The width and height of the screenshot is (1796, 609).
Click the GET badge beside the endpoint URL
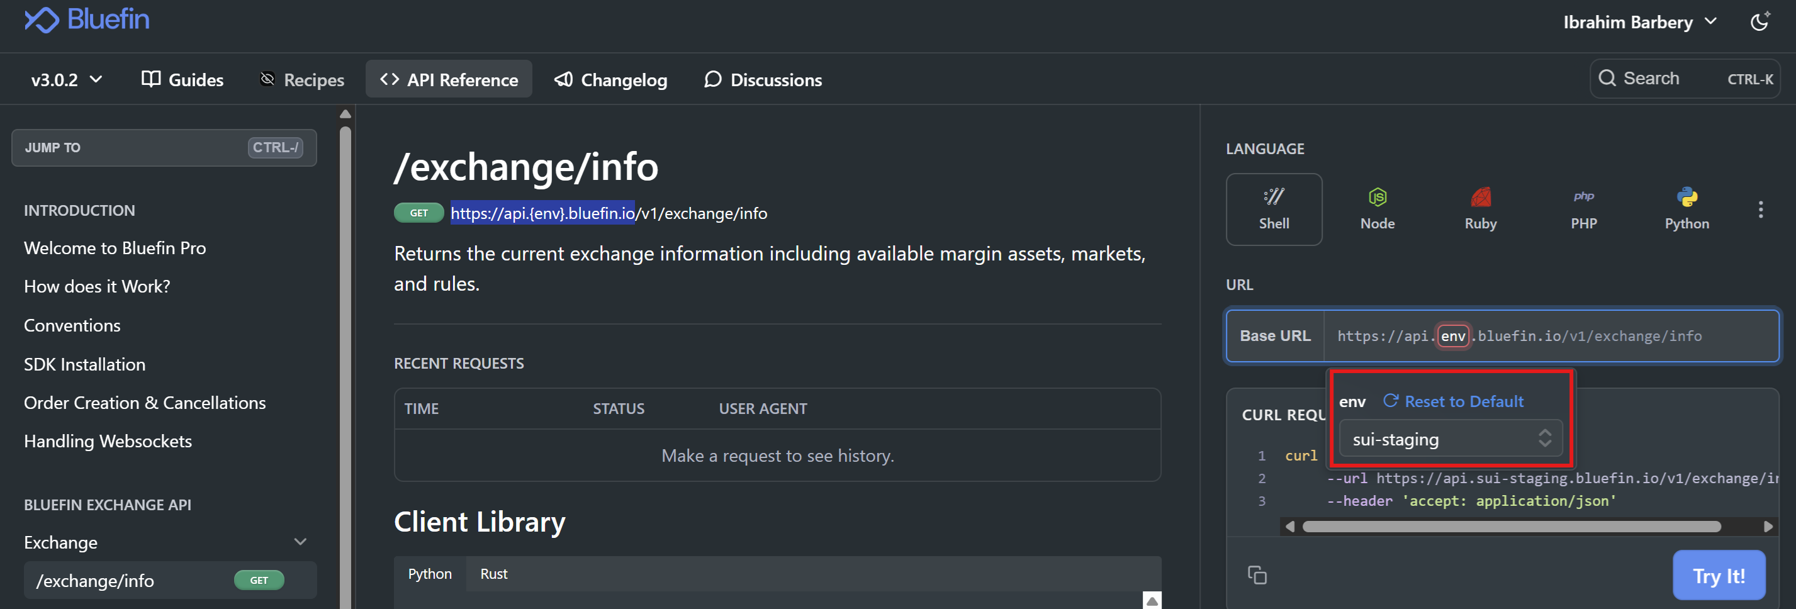click(418, 213)
